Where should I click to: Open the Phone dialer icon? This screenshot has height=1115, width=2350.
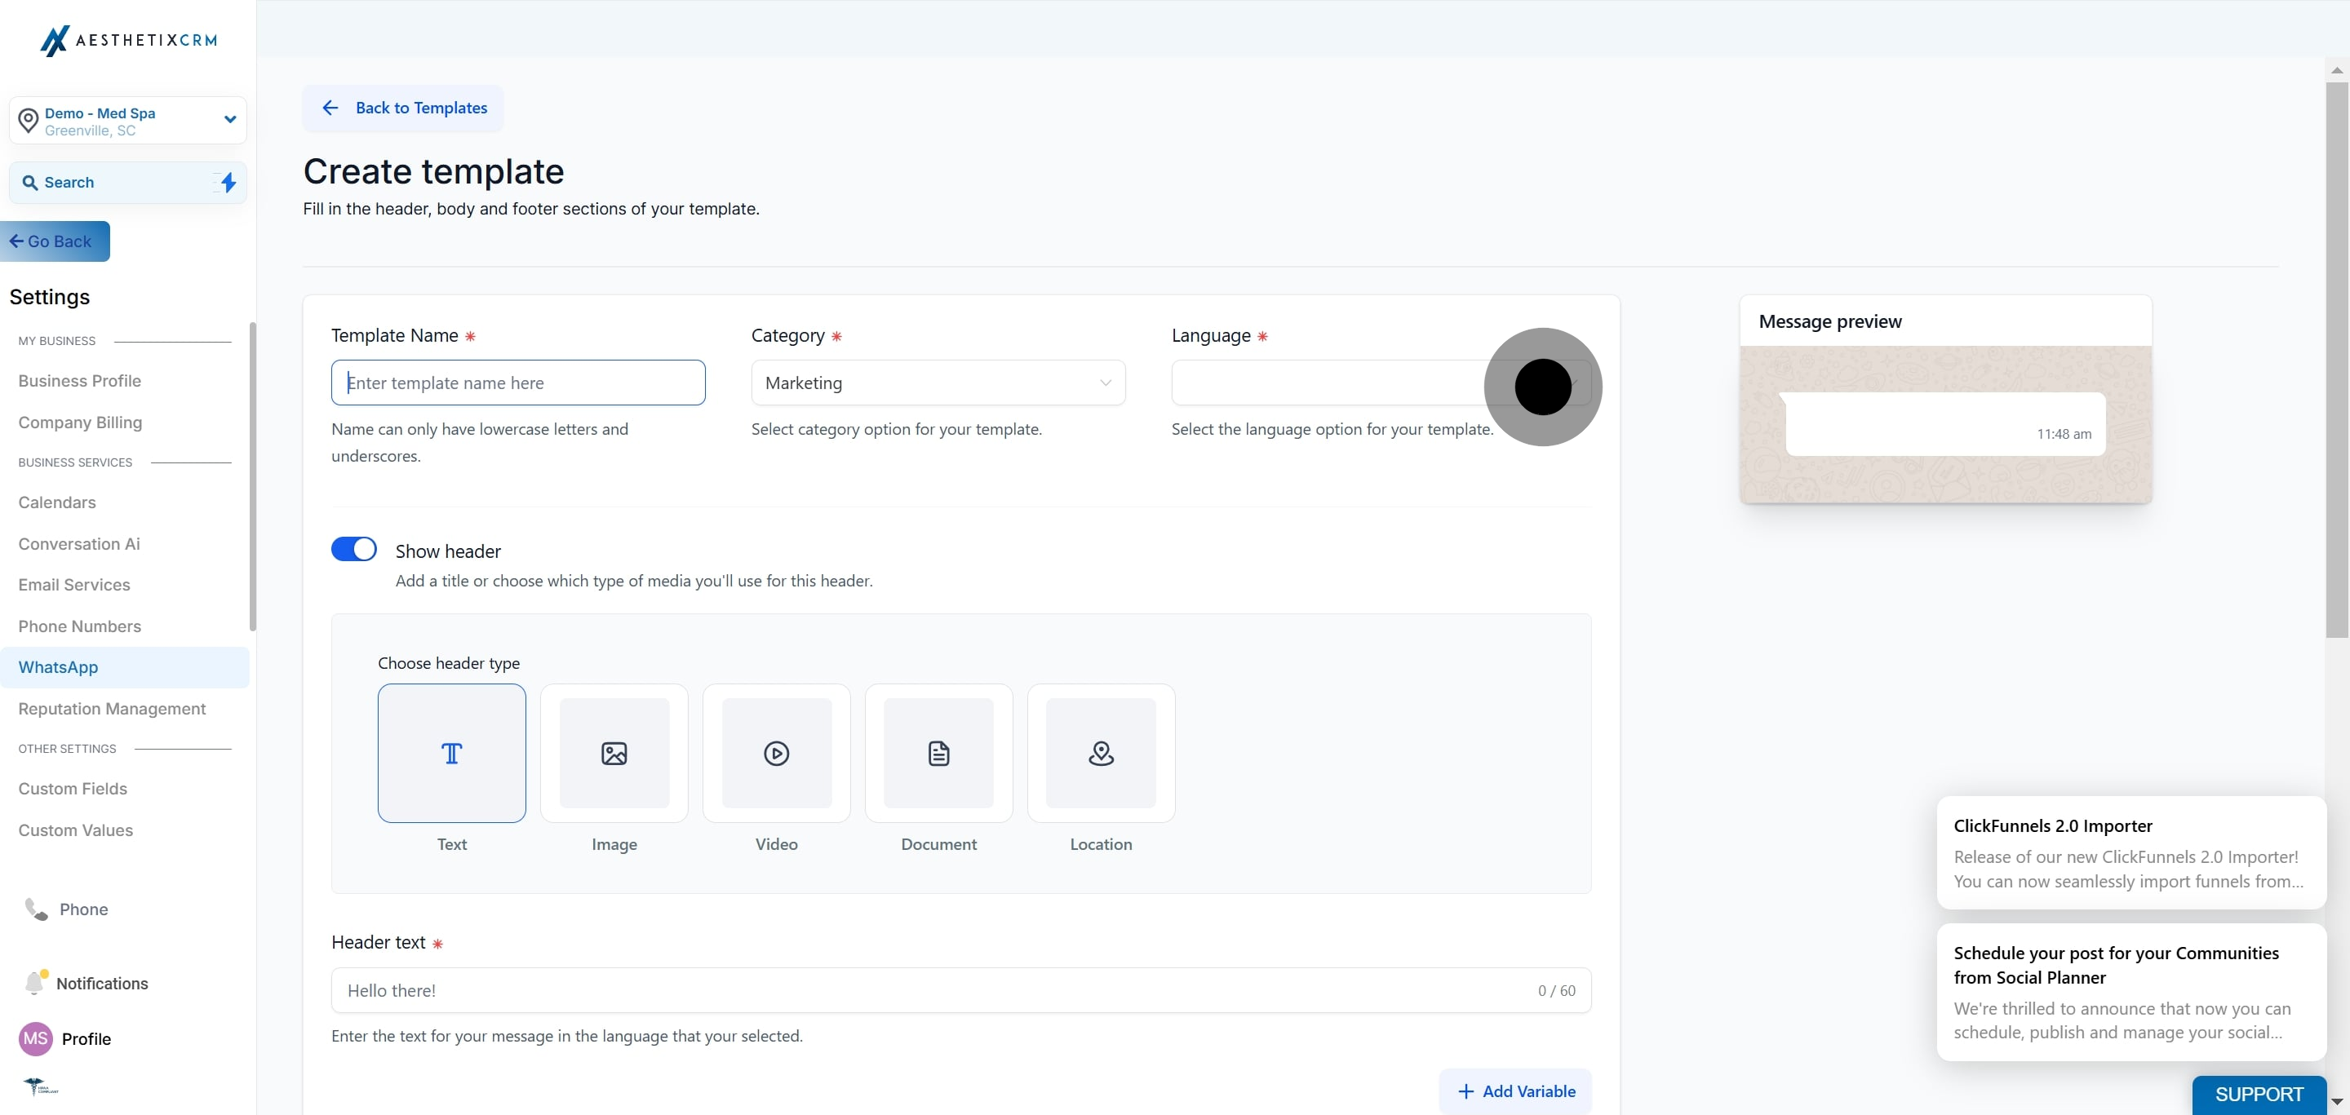pyautogui.click(x=36, y=909)
